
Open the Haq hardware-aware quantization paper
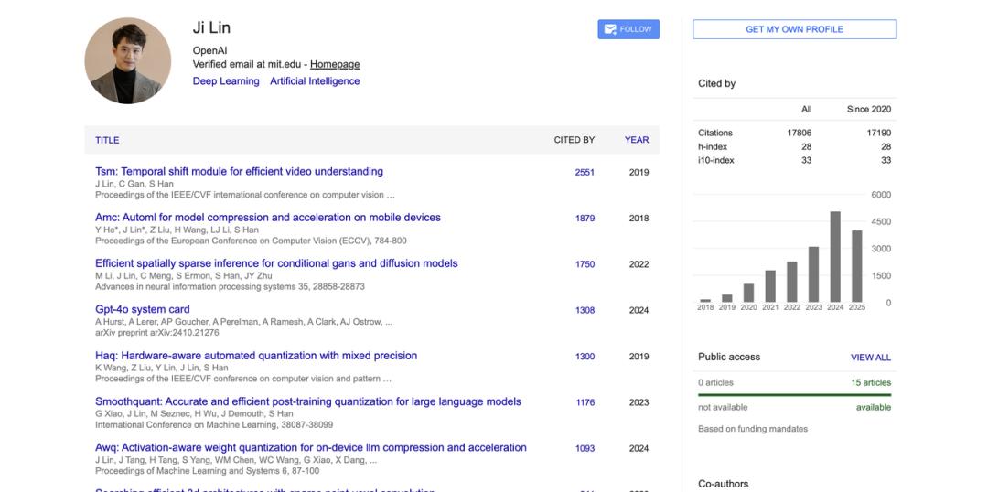(256, 356)
